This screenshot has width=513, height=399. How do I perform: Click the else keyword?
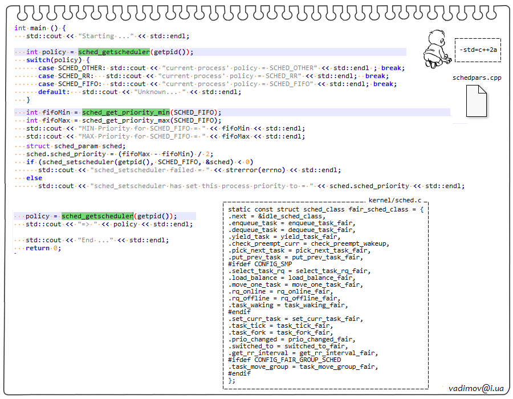[34, 178]
